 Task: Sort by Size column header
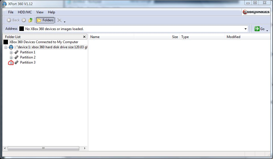157,37
